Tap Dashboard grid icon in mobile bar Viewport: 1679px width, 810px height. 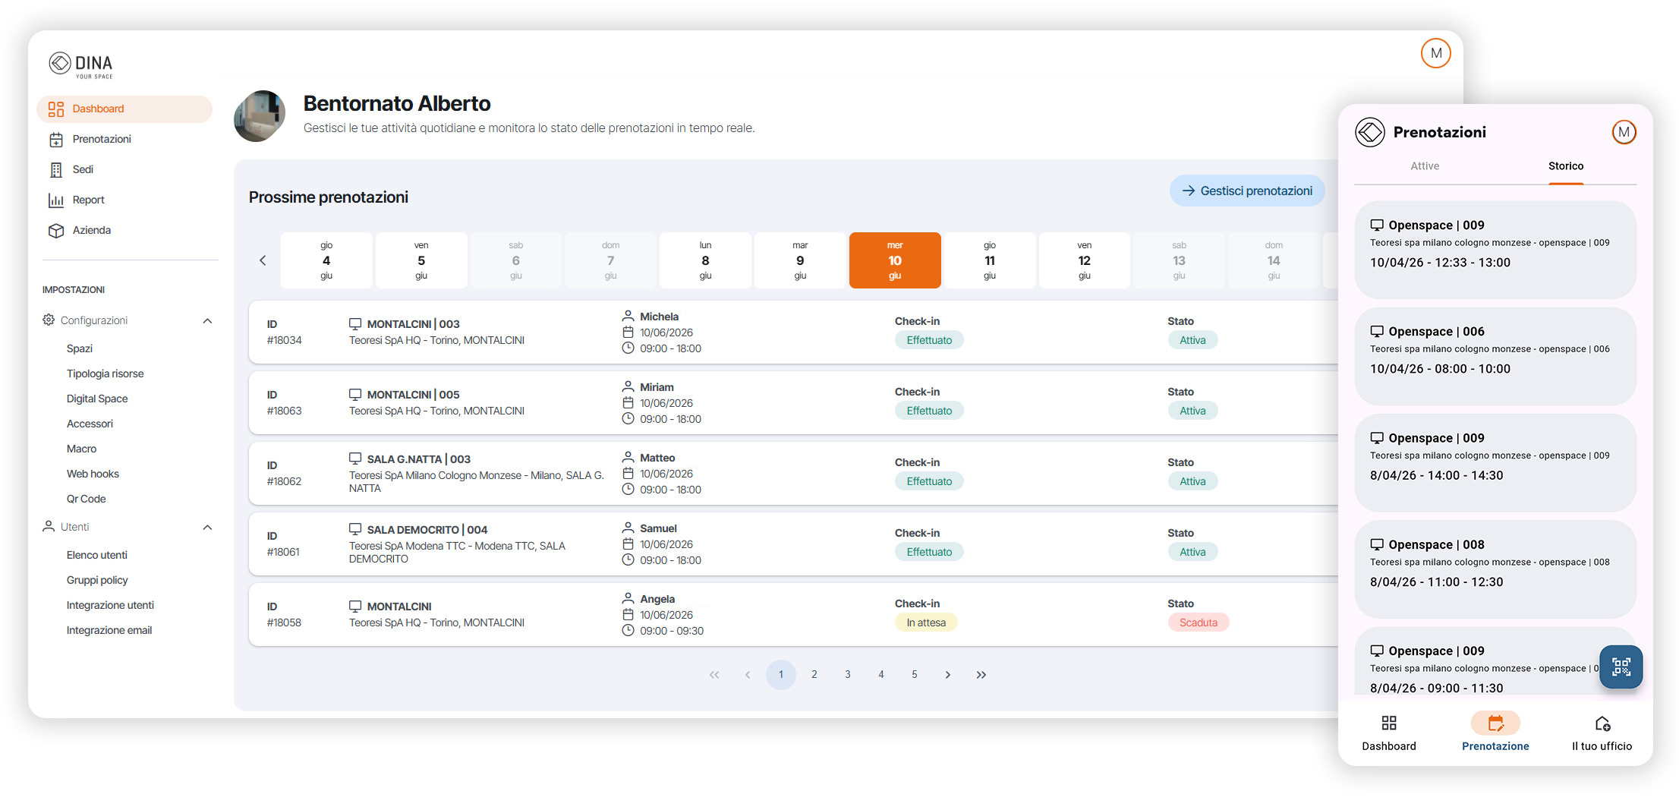click(1389, 723)
